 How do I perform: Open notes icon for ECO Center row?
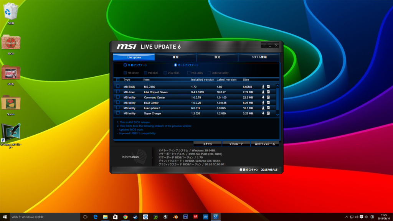point(268,103)
